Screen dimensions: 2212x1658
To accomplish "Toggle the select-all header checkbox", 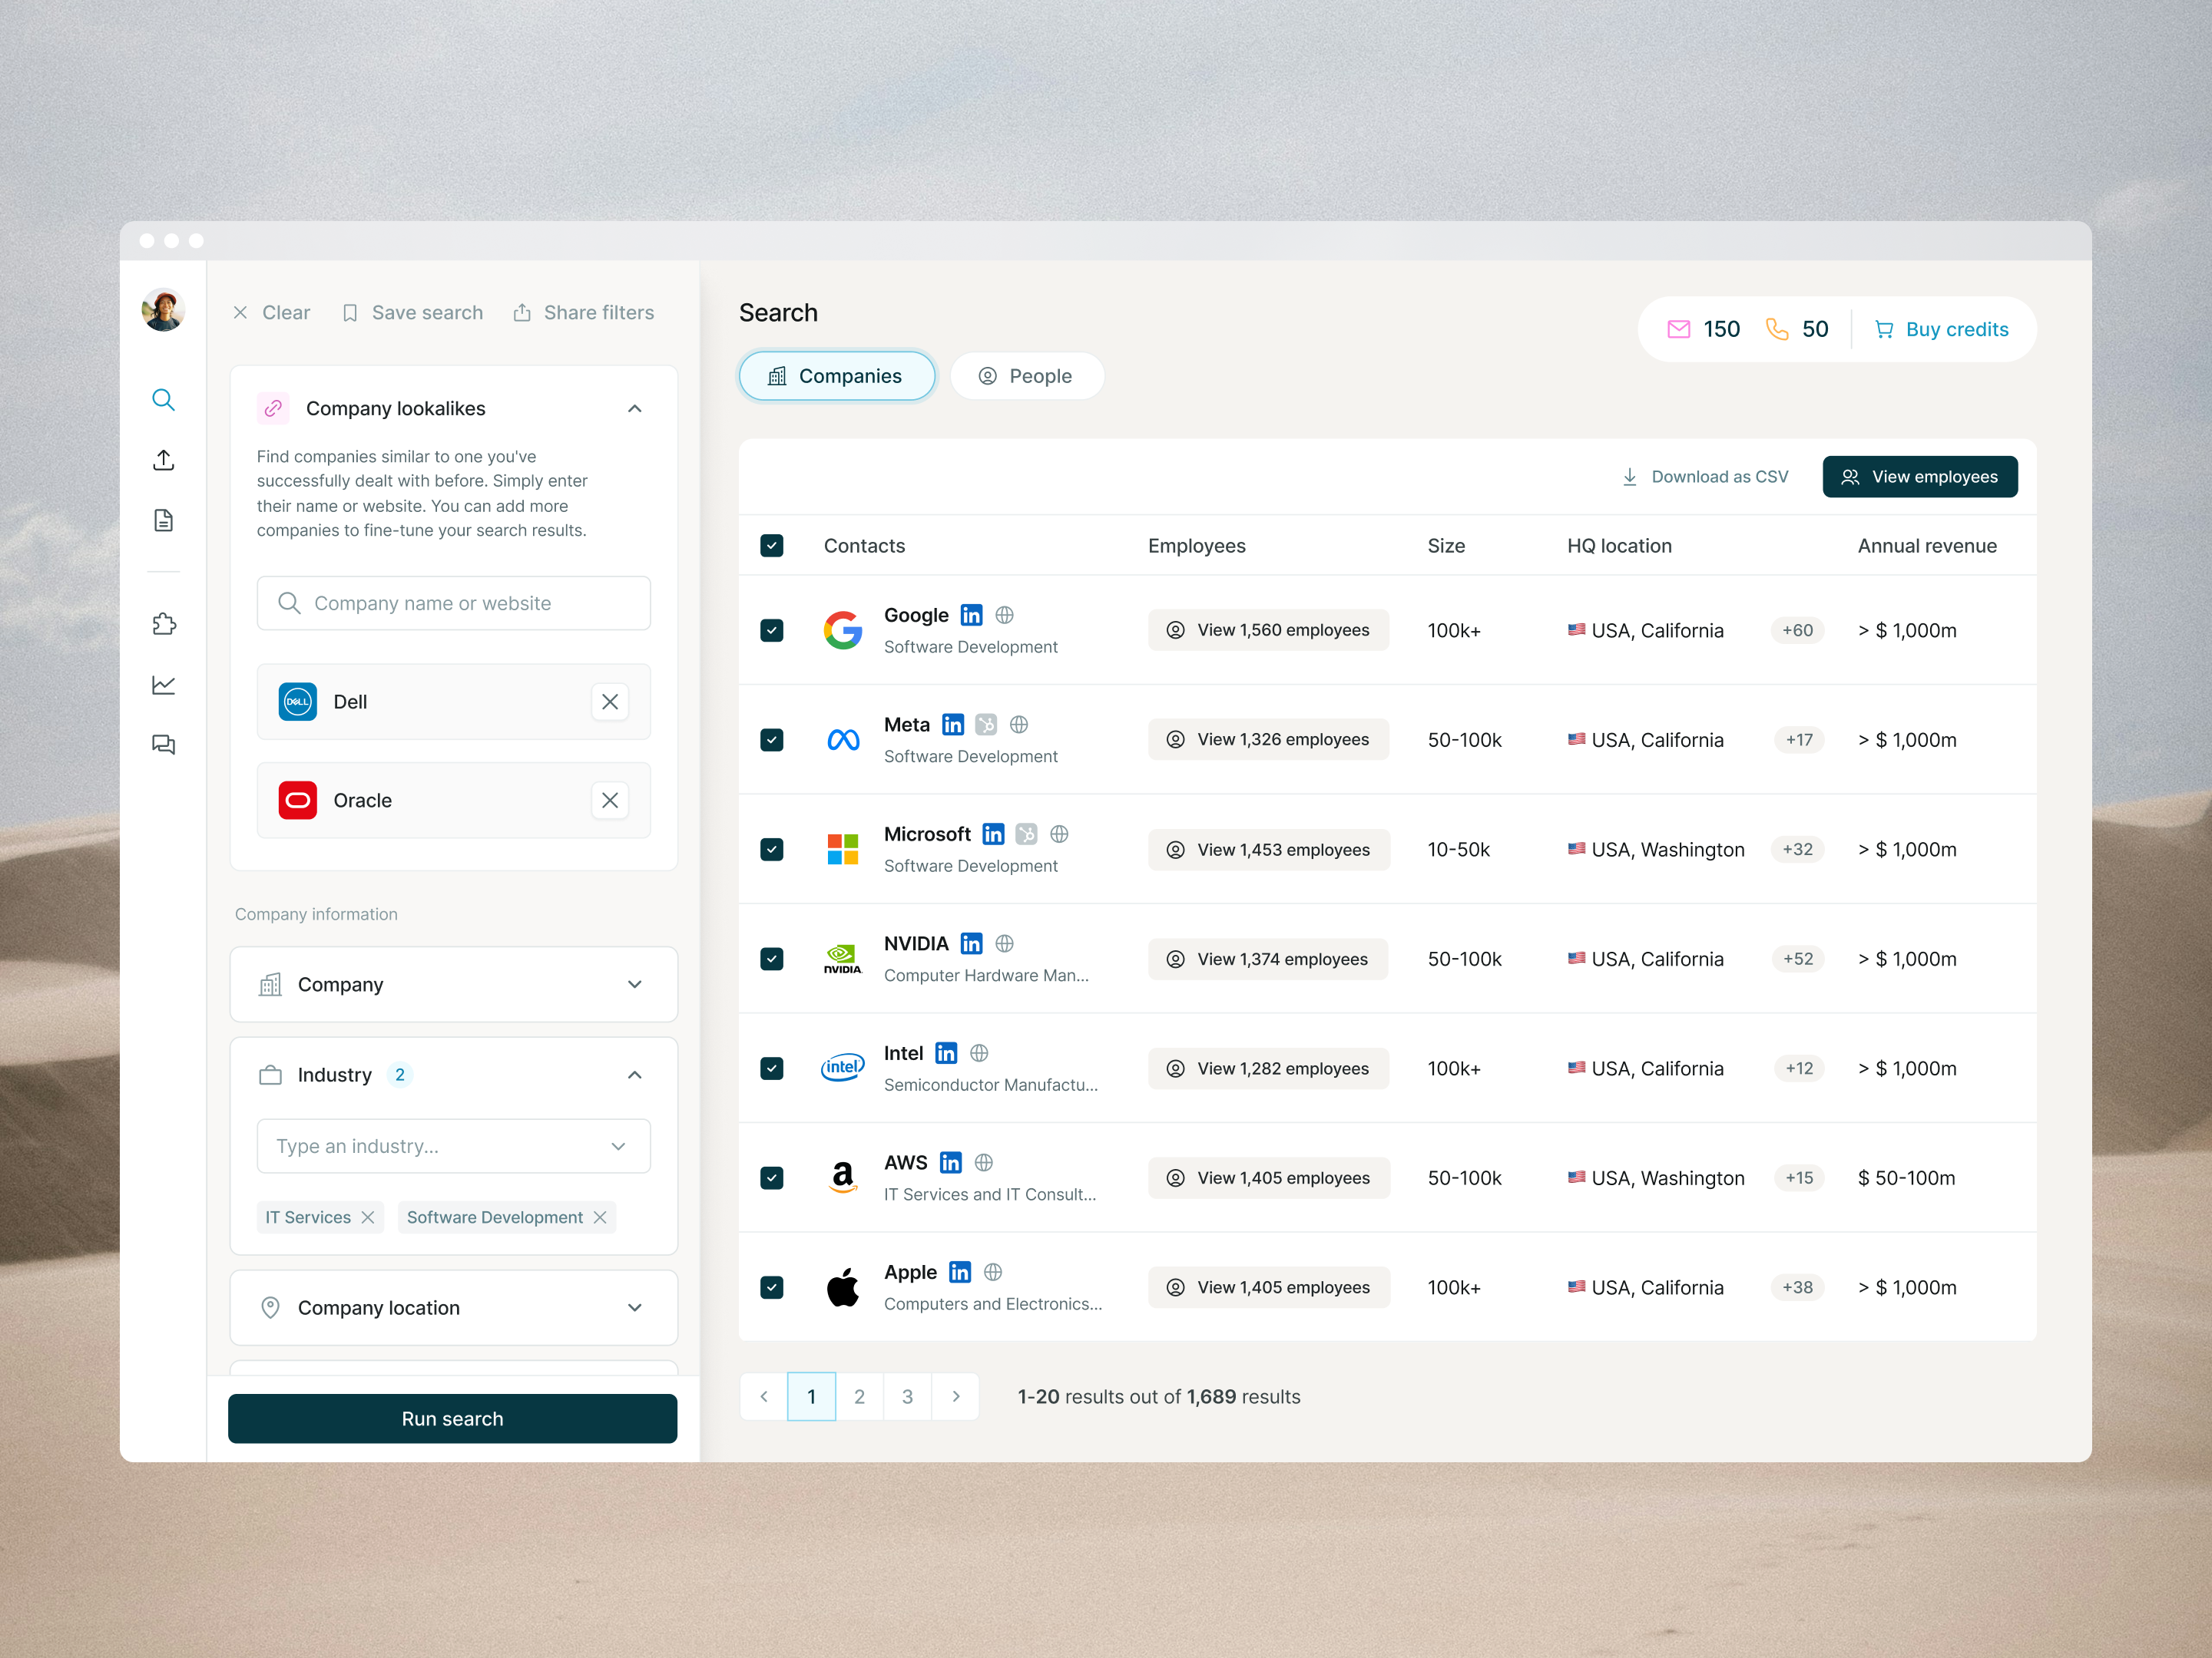I will (771, 546).
